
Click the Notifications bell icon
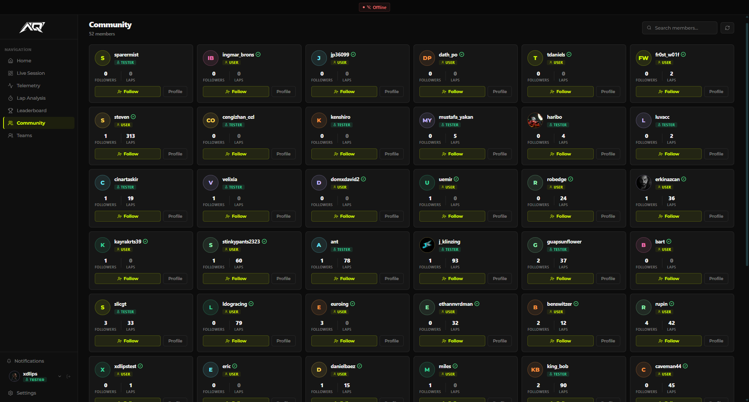pos(9,361)
